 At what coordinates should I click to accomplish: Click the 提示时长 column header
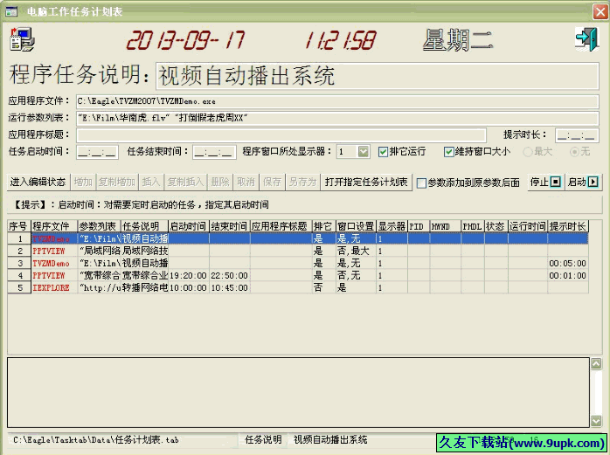coord(568,226)
